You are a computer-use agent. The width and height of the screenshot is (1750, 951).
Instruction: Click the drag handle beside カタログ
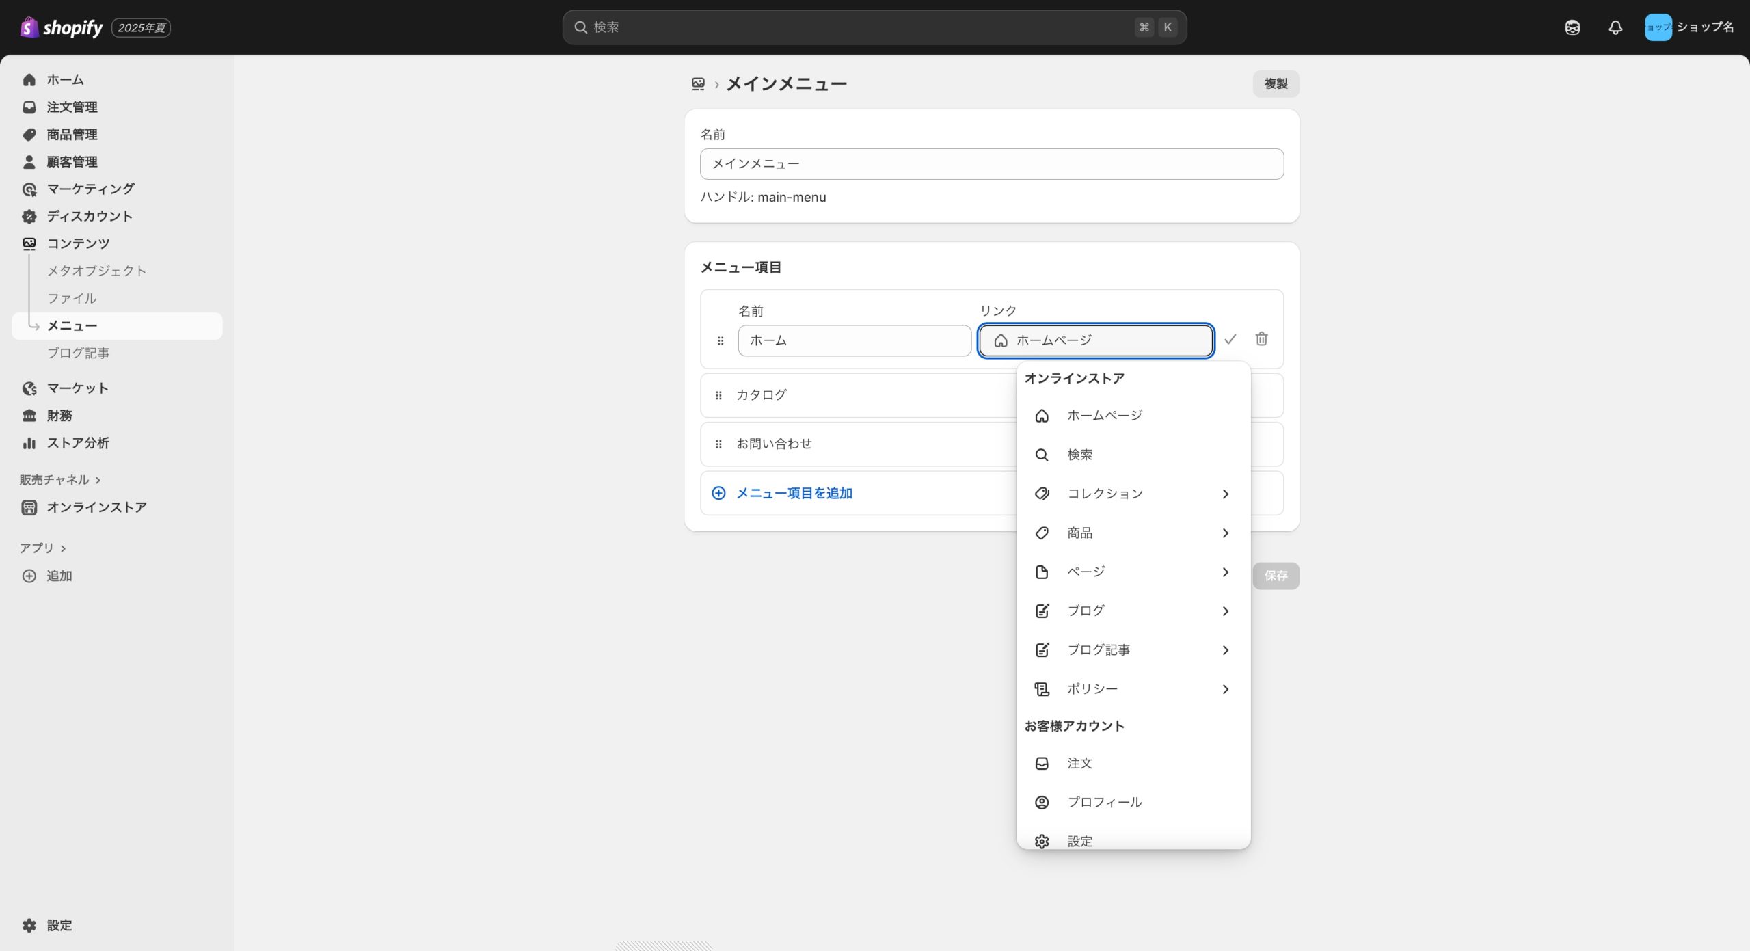point(718,395)
